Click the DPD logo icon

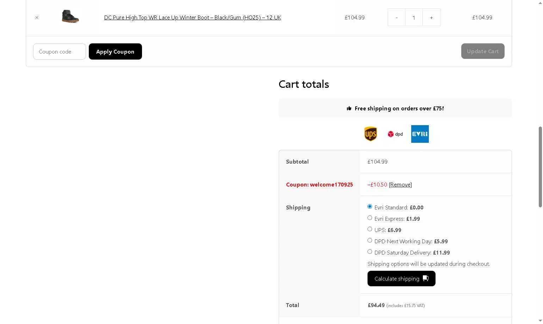click(395, 134)
